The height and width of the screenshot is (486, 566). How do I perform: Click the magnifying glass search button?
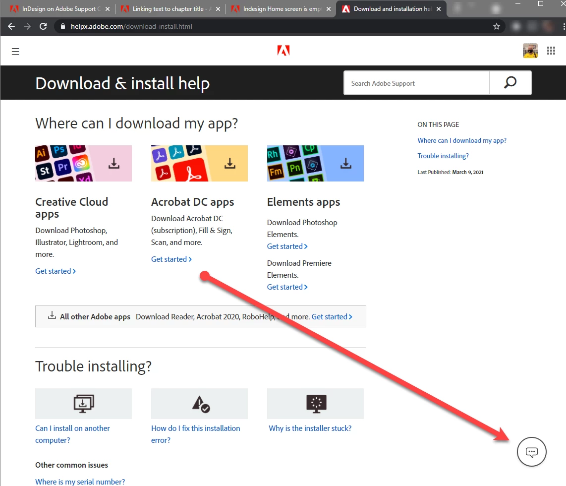point(510,83)
